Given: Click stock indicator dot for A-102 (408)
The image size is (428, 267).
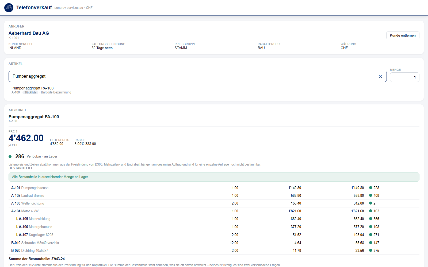Looking at the screenshot, I should [x=371, y=195].
